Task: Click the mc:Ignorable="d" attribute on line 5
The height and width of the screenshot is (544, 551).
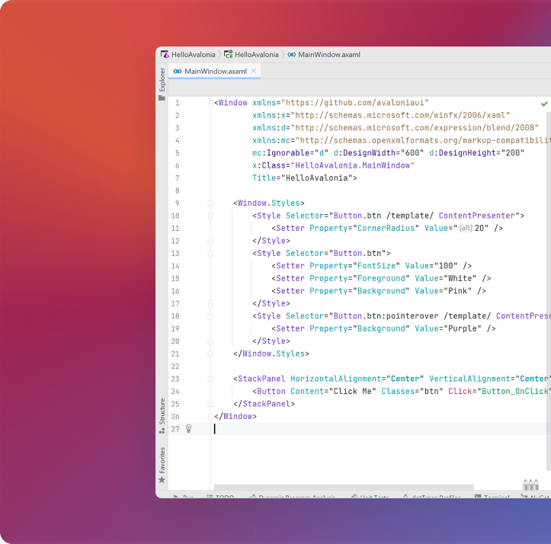Action: pyautogui.click(x=290, y=153)
